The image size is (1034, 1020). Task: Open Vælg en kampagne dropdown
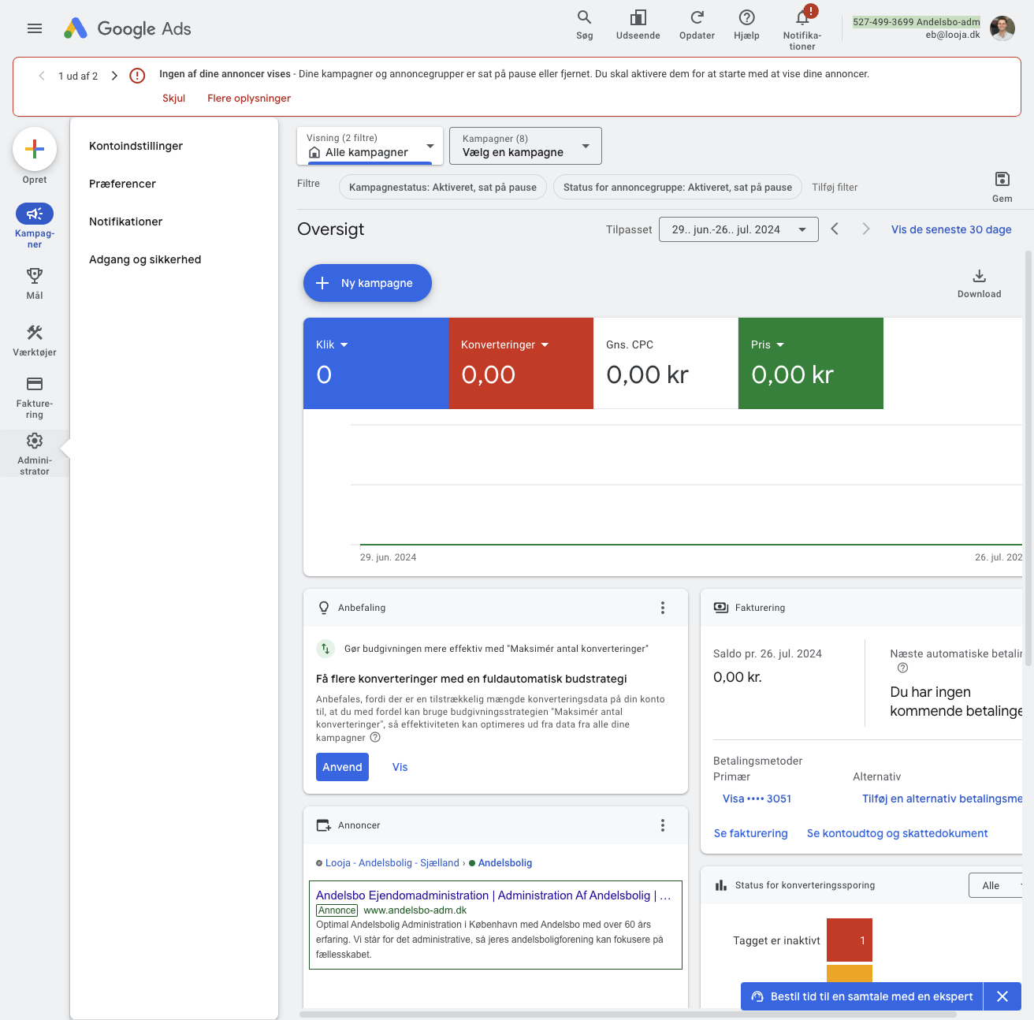pos(526,146)
